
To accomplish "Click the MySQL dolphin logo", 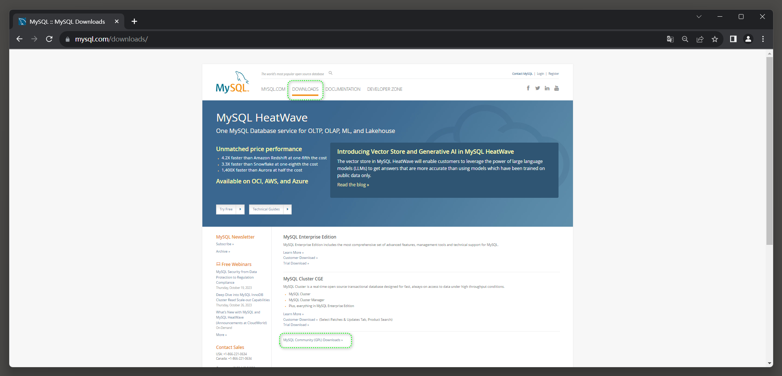I will [x=232, y=82].
